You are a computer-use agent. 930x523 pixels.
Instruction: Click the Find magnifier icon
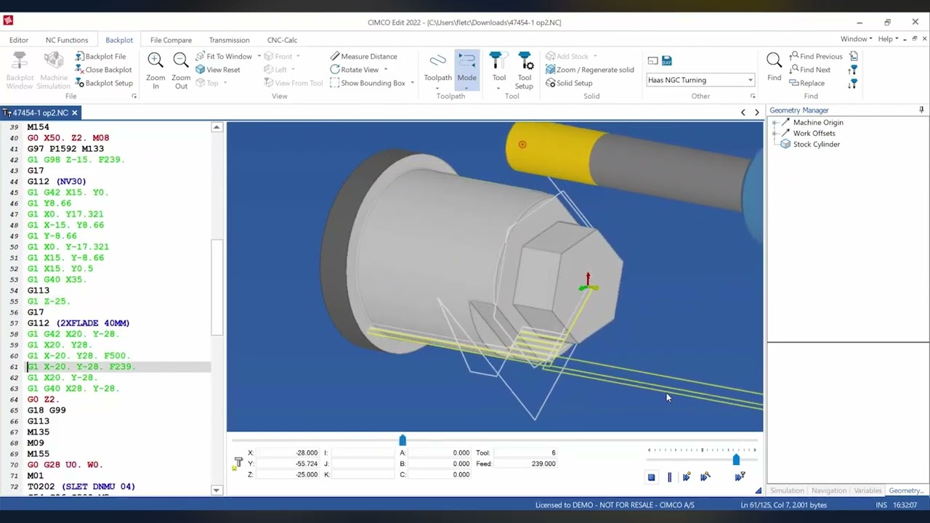(x=775, y=61)
